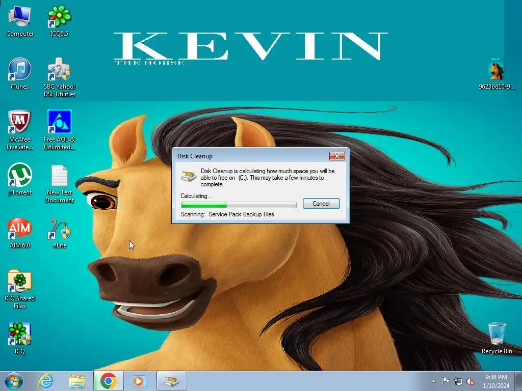The image size is (522, 391).
Task: Select the ICQ Shared Files shortcut
Action: (x=20, y=289)
